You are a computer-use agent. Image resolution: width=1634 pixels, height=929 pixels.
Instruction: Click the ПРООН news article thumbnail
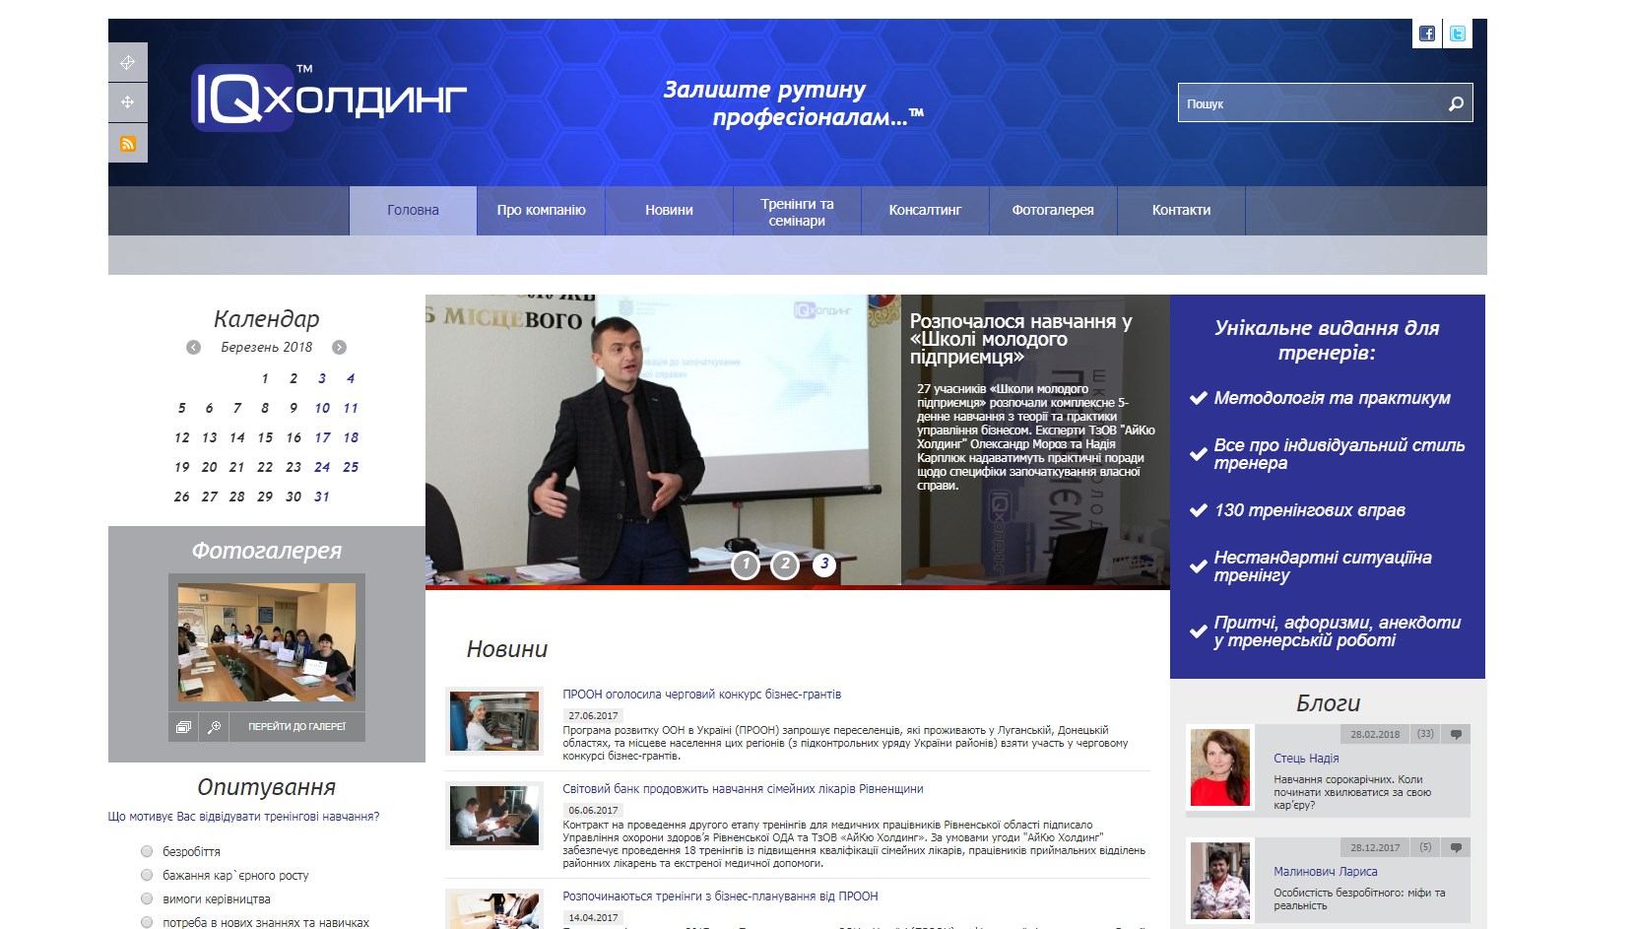point(494,721)
